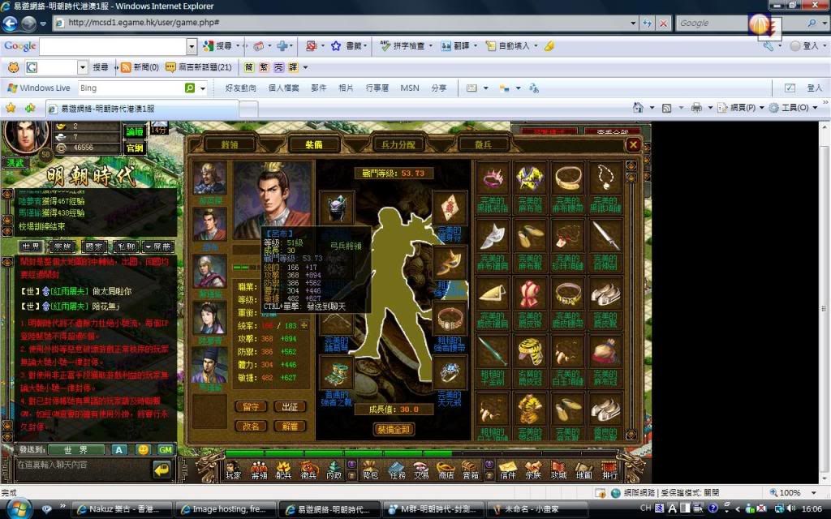Click the equipped belt slot icon
831x519 pixels.
pos(450,318)
